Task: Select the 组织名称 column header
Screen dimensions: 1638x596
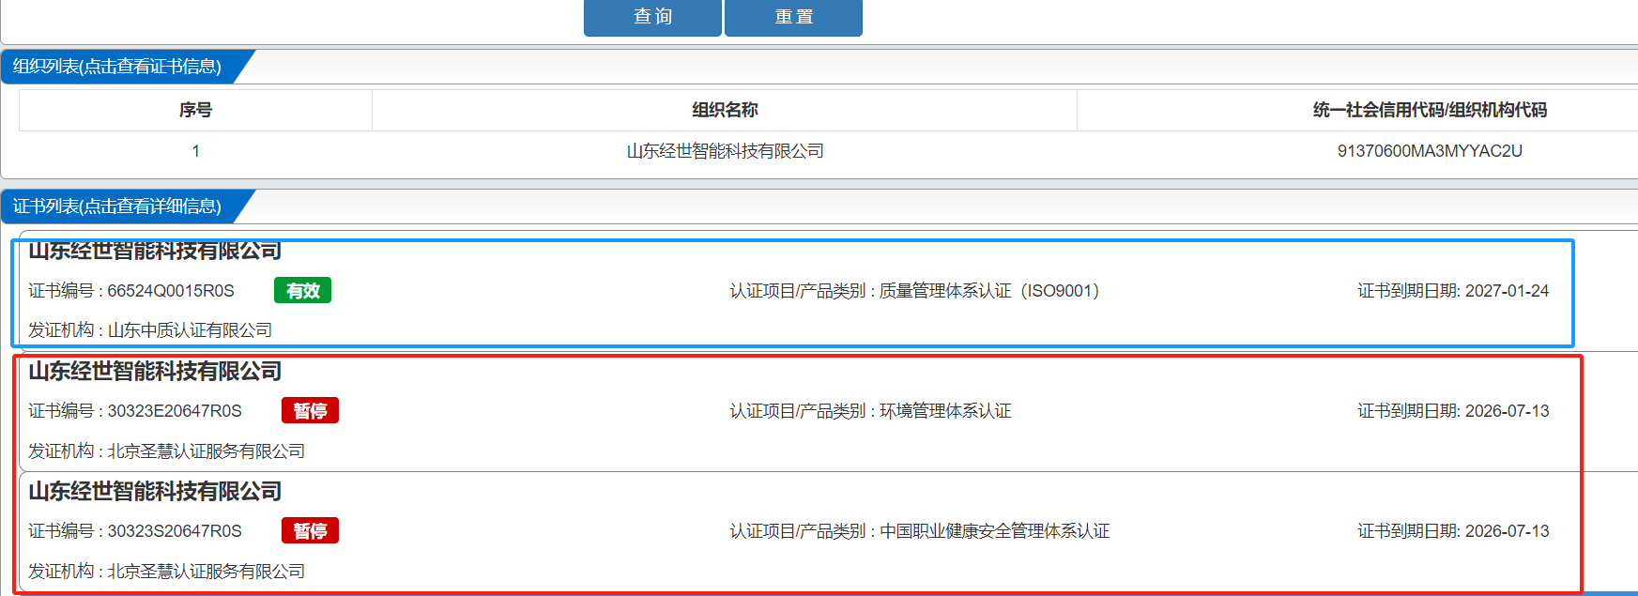Action: click(x=725, y=110)
